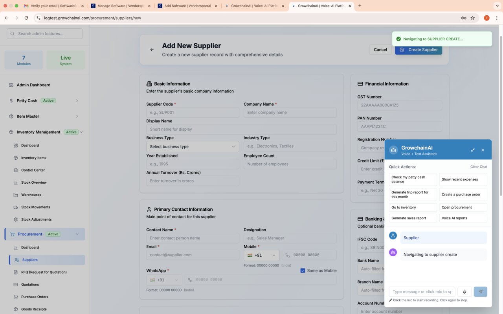503x314 pixels.
Task: Click the Company Name input field
Action: click(x=290, y=113)
